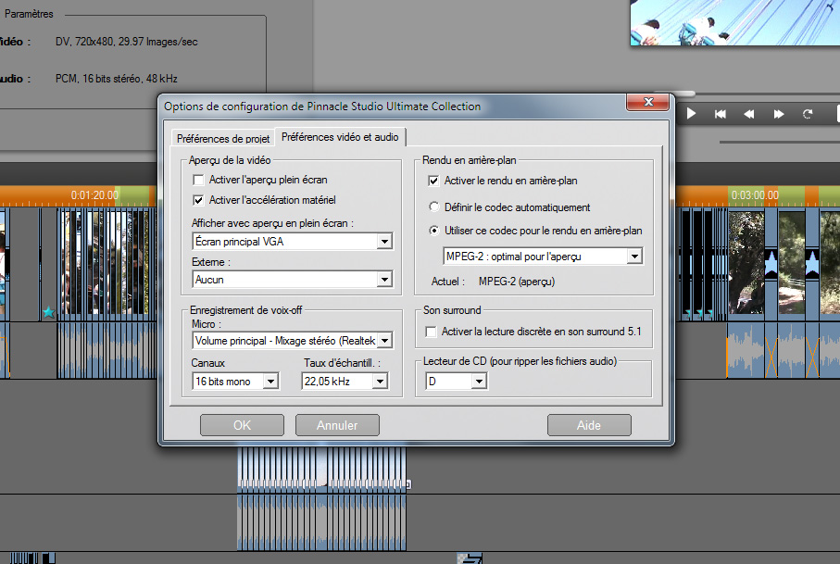
Task: Enable discrete 5.1 surround playback
Action: pyautogui.click(x=431, y=332)
